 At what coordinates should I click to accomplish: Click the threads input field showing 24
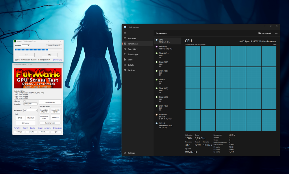tap(26, 46)
